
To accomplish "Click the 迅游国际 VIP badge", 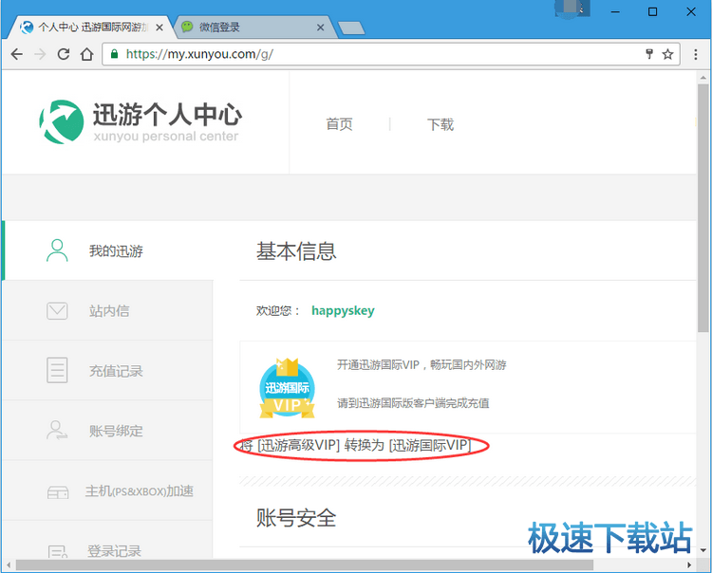I will pyautogui.click(x=287, y=388).
